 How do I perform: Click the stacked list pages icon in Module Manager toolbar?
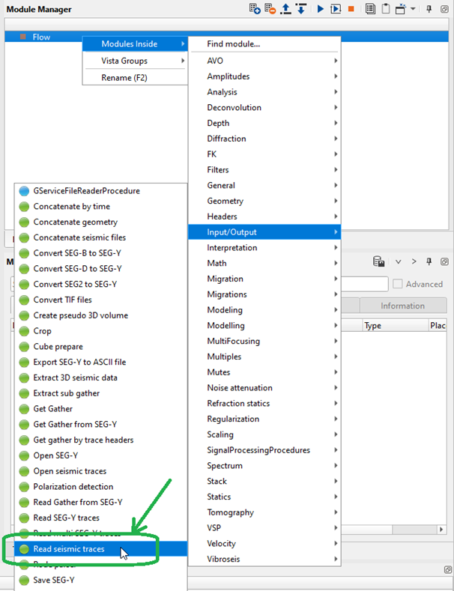point(370,9)
